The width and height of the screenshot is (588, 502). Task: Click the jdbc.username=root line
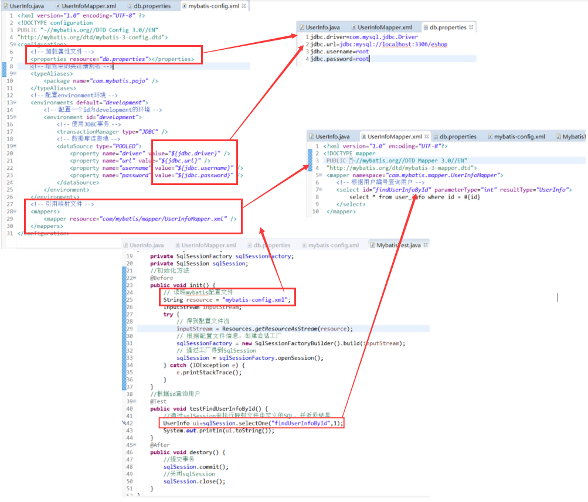tap(339, 52)
